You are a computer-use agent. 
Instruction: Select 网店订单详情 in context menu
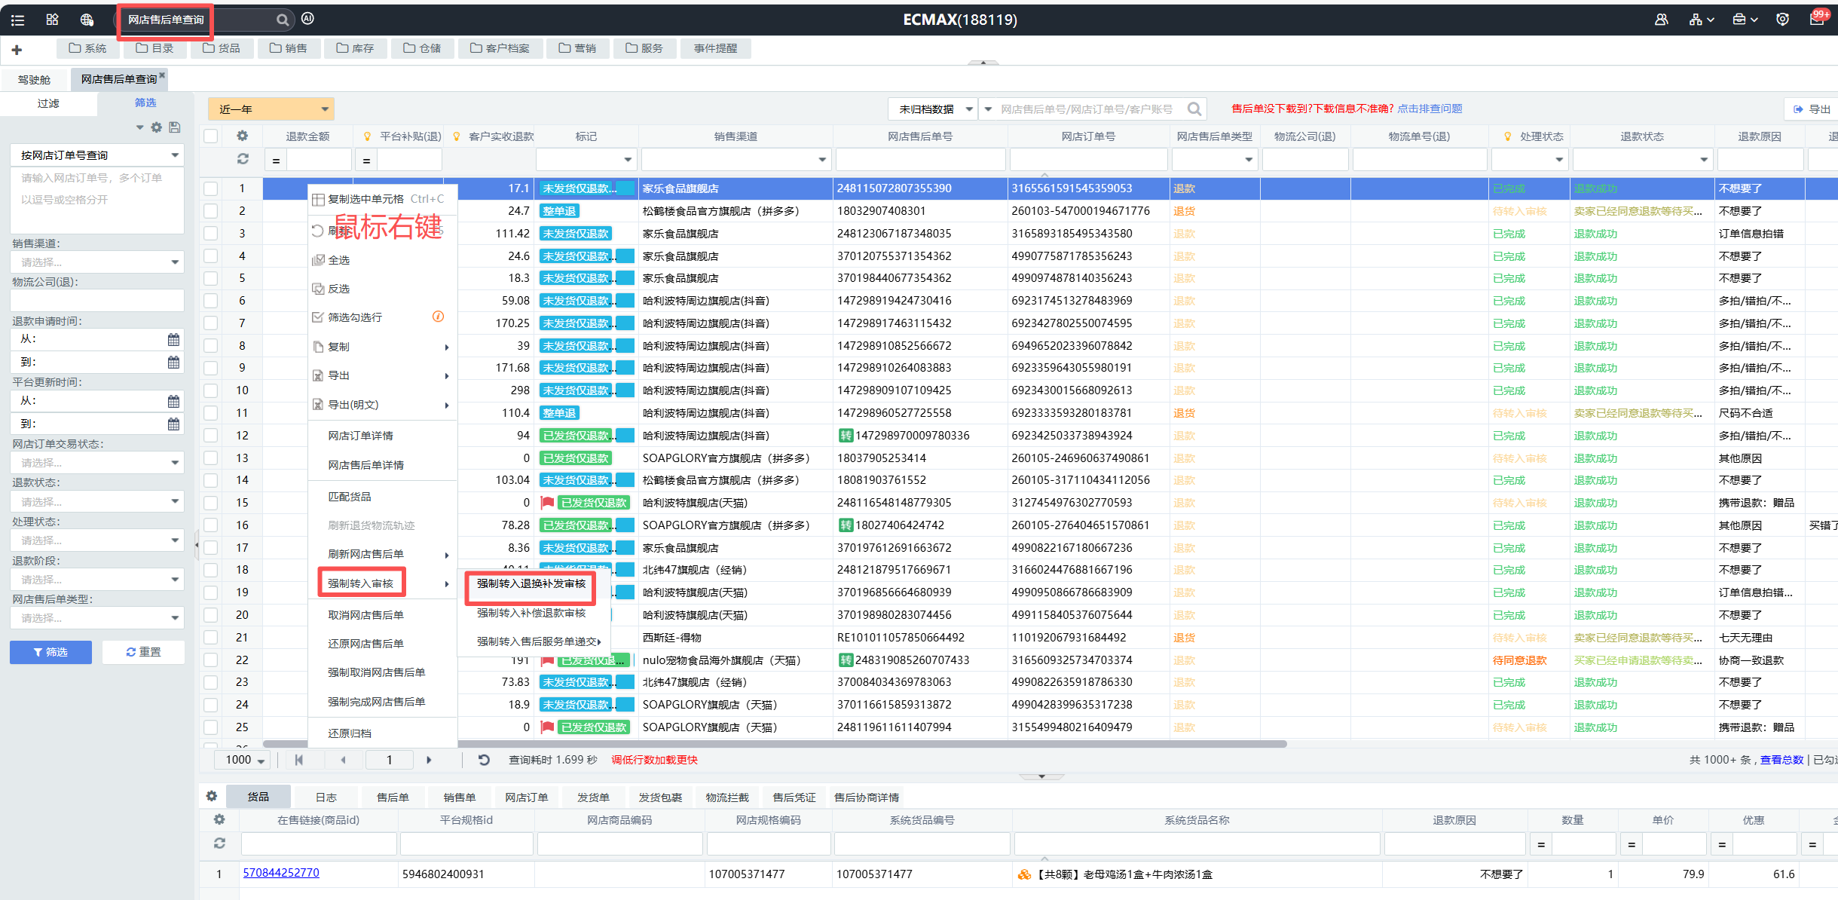tap(360, 436)
